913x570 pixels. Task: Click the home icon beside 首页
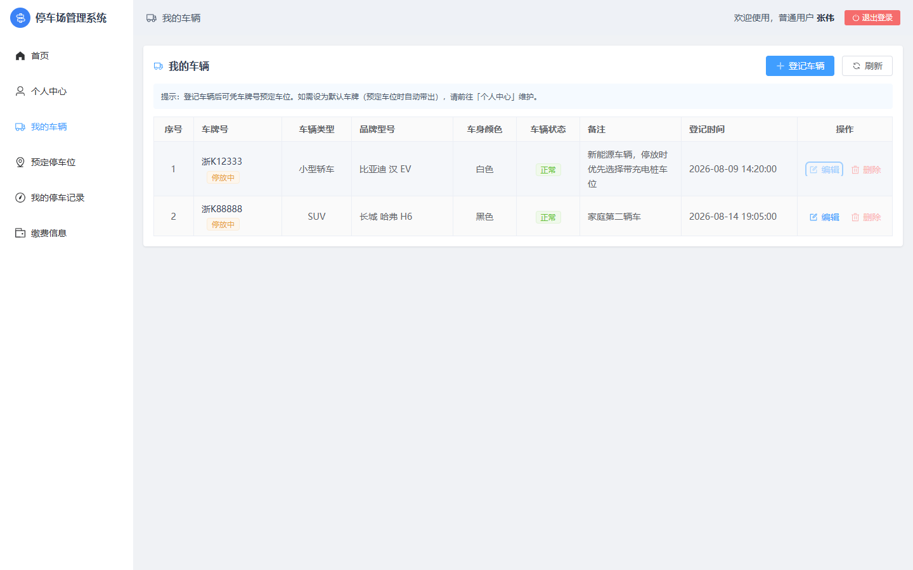point(20,56)
